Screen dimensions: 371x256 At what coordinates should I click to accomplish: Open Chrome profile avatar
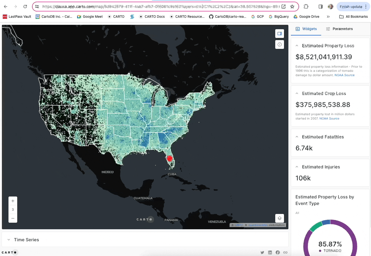(331, 7)
